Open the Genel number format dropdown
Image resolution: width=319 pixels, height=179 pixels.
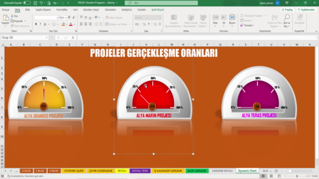(x=148, y=18)
